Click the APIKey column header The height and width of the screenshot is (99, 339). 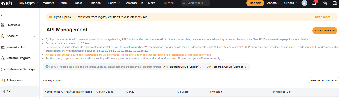point(130,92)
